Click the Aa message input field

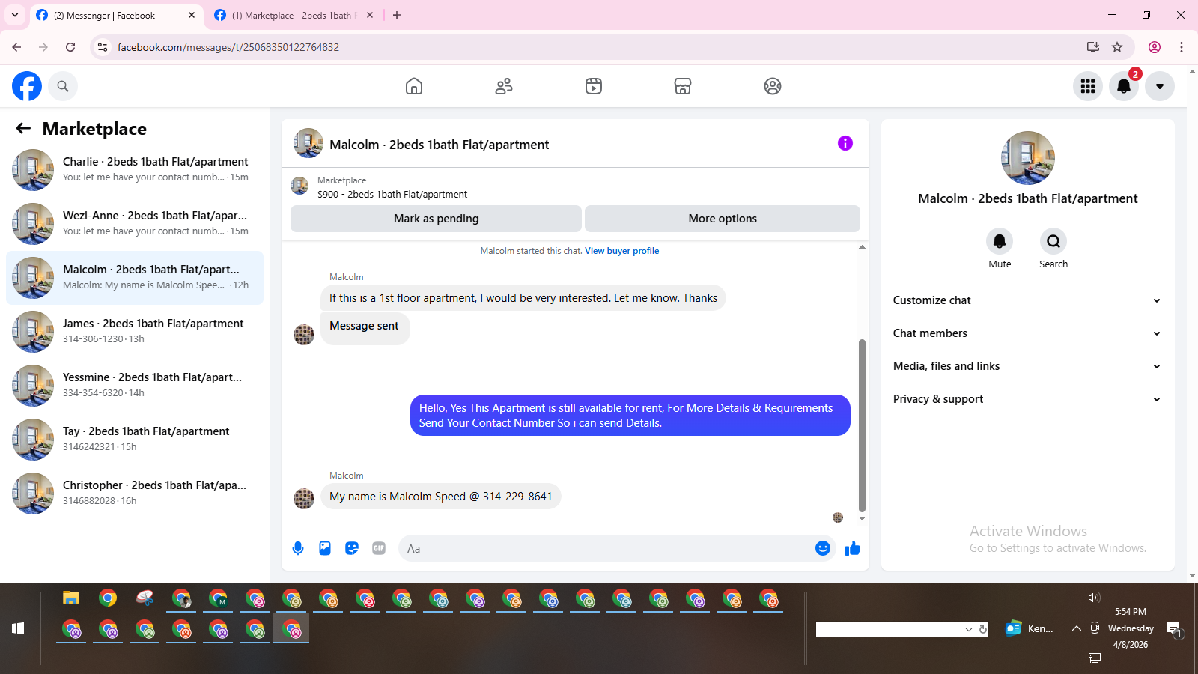(605, 548)
